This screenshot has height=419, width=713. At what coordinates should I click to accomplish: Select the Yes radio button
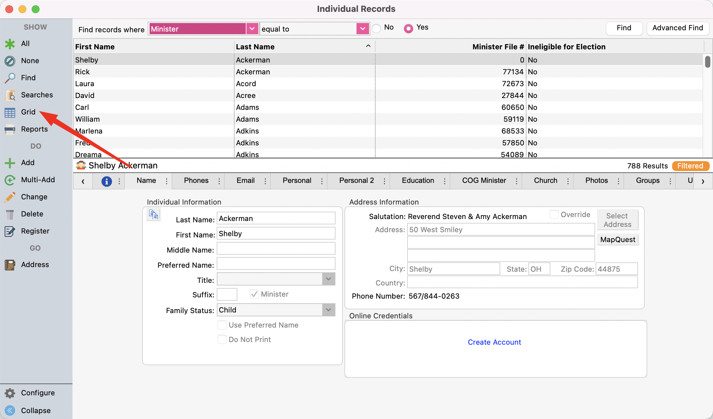pyautogui.click(x=409, y=29)
